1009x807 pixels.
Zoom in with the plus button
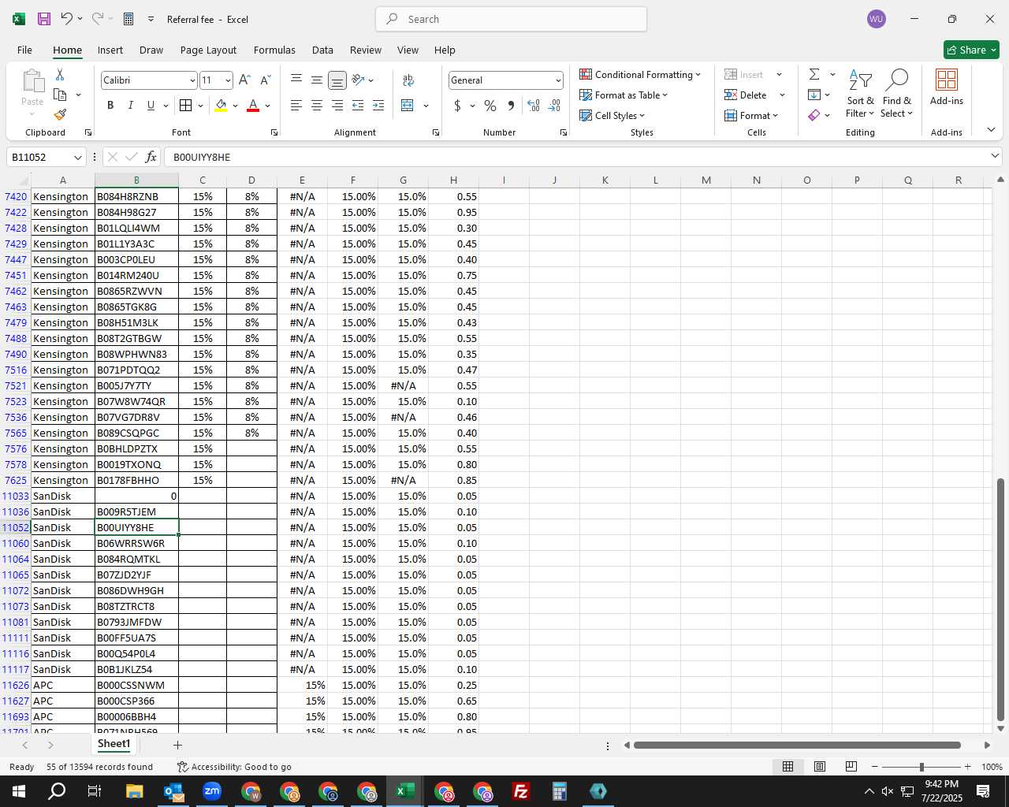pos(968,767)
